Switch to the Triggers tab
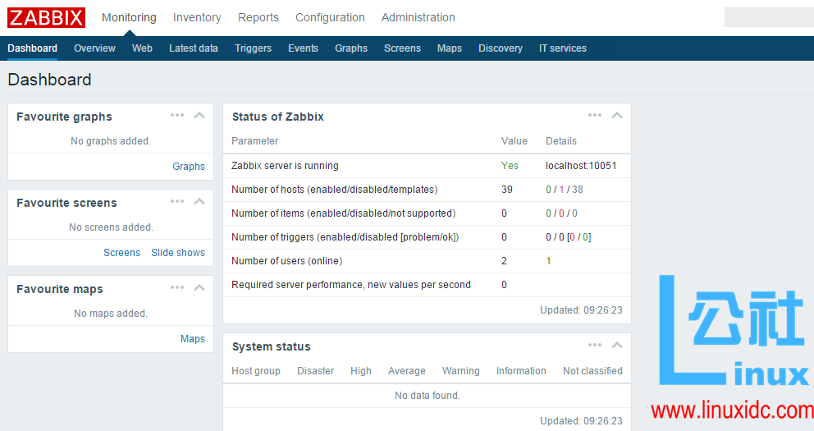814x431 pixels. [x=253, y=48]
